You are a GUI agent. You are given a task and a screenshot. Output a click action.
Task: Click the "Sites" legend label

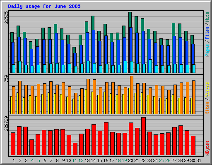pyautogui.click(x=207, y=108)
